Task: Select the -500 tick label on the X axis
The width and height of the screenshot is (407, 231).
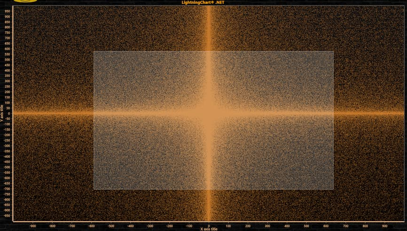Action: coord(111,225)
